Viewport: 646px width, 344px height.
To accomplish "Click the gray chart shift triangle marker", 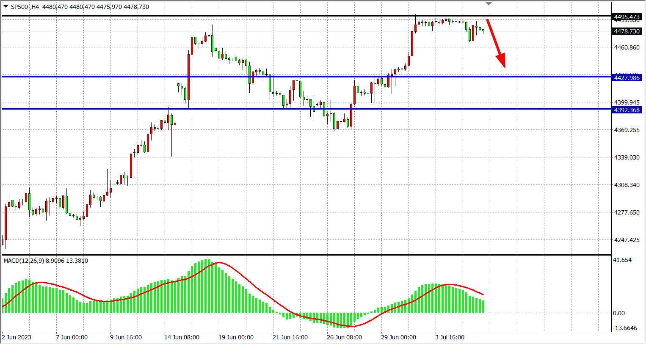I will pos(489,3).
